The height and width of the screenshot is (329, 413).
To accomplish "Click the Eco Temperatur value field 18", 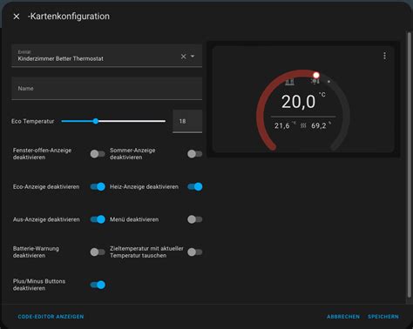I will 187,121.
